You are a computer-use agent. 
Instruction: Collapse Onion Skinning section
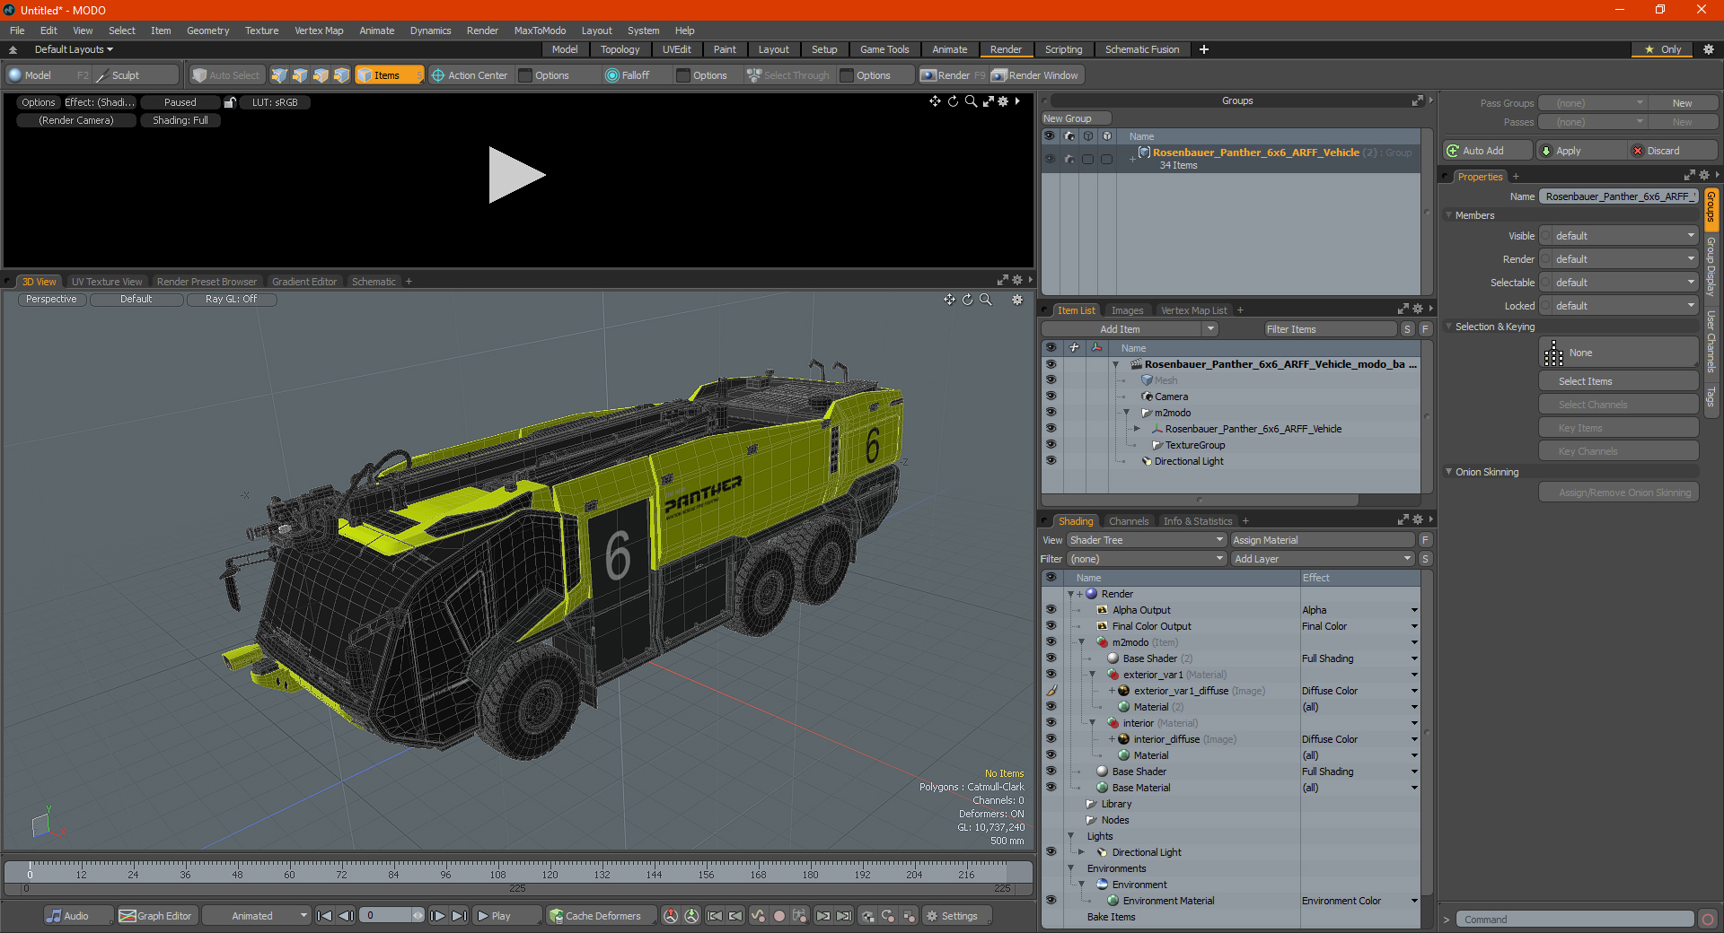[x=1448, y=472]
